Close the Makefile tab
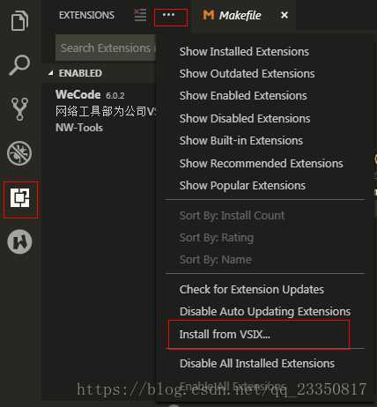 (x=285, y=15)
